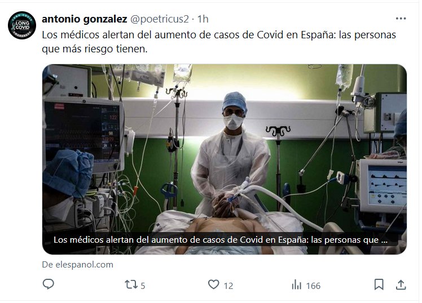Click the 166 views count
Image resolution: width=422 pixels, height=303 pixels.
click(x=313, y=286)
